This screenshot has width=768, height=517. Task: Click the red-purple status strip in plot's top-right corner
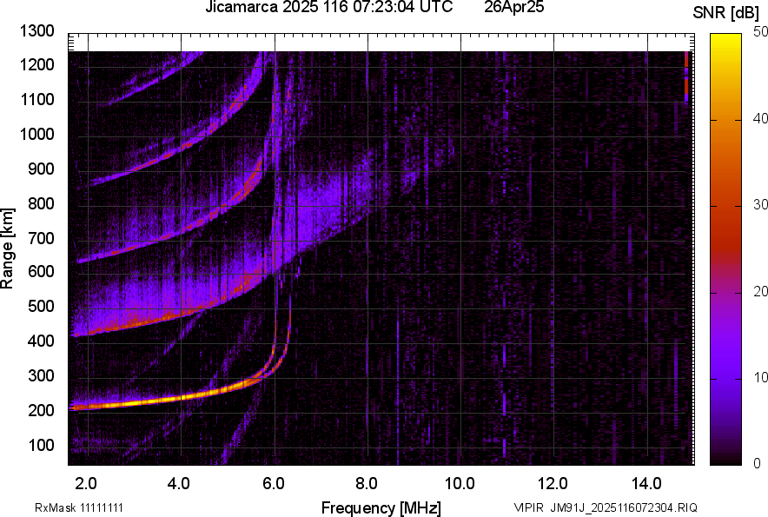686,76
